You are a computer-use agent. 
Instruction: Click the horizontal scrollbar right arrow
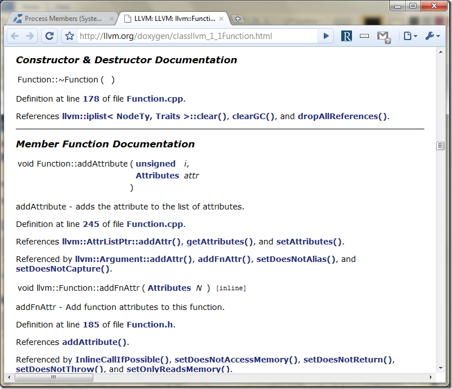[431, 377]
